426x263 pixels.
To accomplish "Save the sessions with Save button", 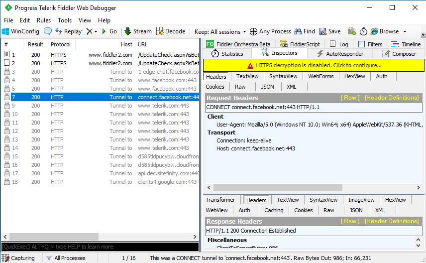I will [330, 31].
